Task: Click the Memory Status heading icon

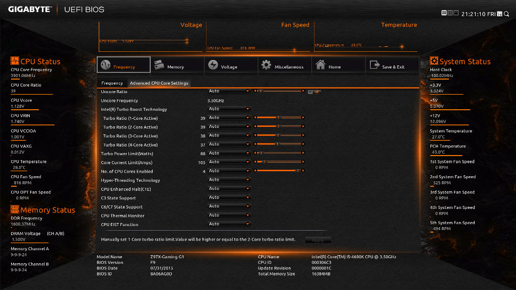Action: point(15,209)
